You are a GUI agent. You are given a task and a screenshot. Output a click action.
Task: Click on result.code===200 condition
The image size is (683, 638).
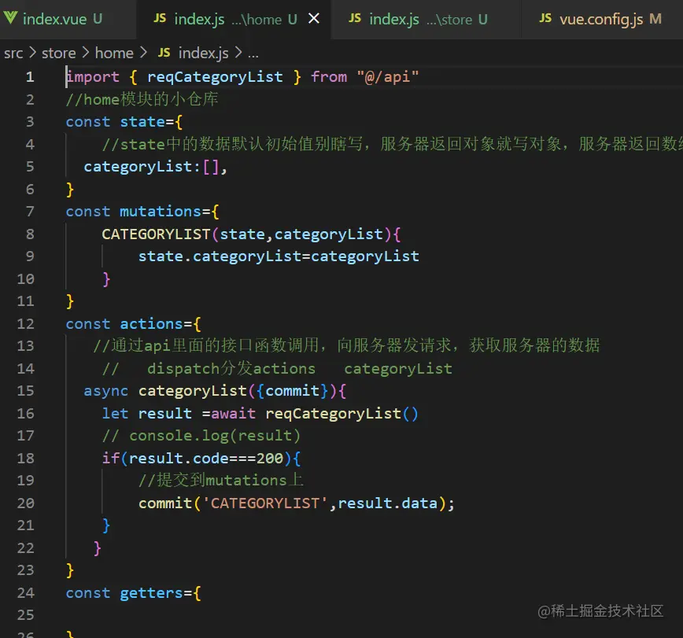pyautogui.click(x=206, y=458)
